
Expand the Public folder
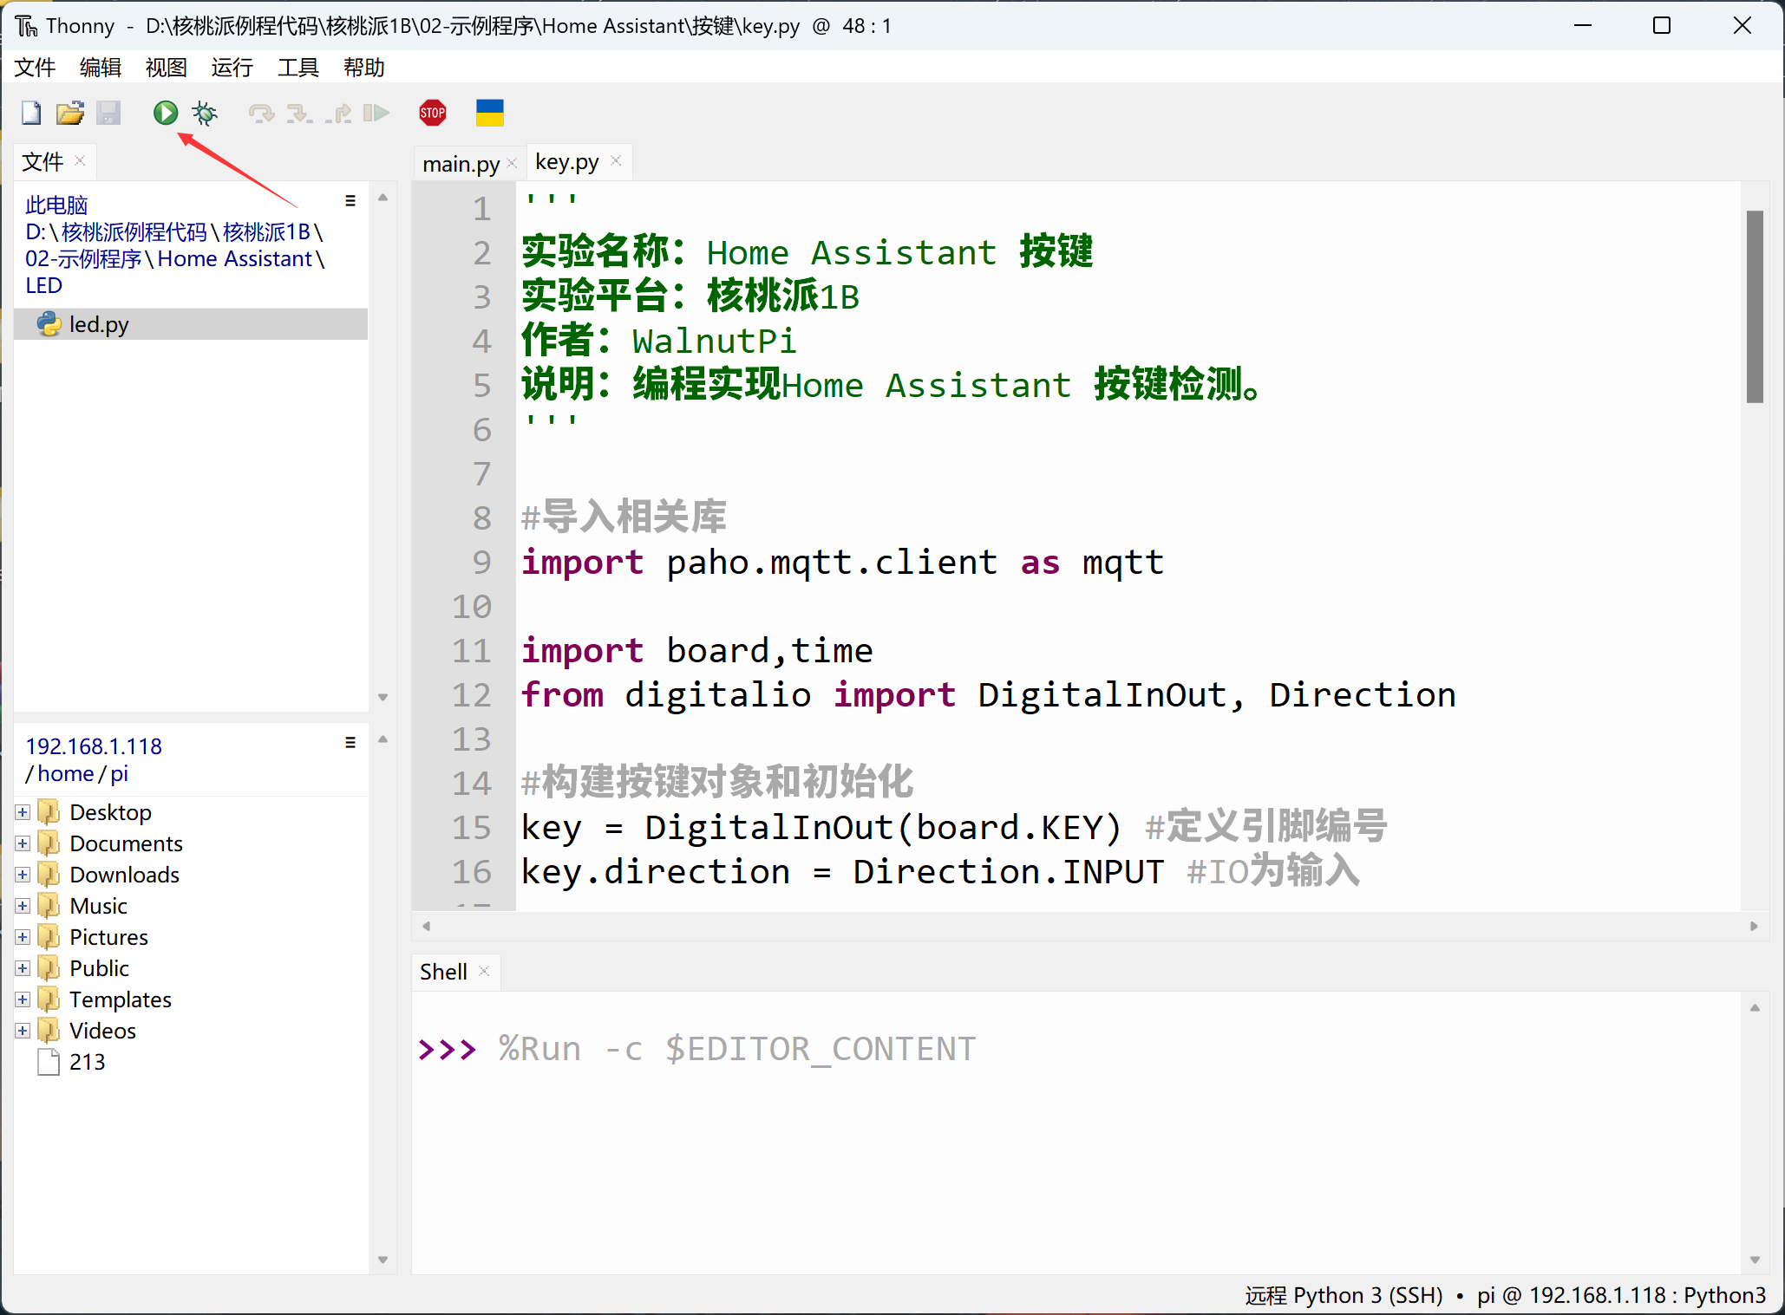(x=23, y=968)
